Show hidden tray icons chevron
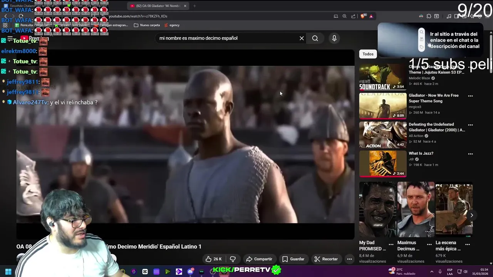The image size is (493, 277). point(431,272)
